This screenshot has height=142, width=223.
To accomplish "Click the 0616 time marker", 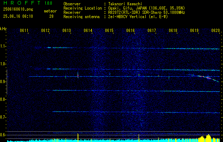I will [x=130, y=30].
